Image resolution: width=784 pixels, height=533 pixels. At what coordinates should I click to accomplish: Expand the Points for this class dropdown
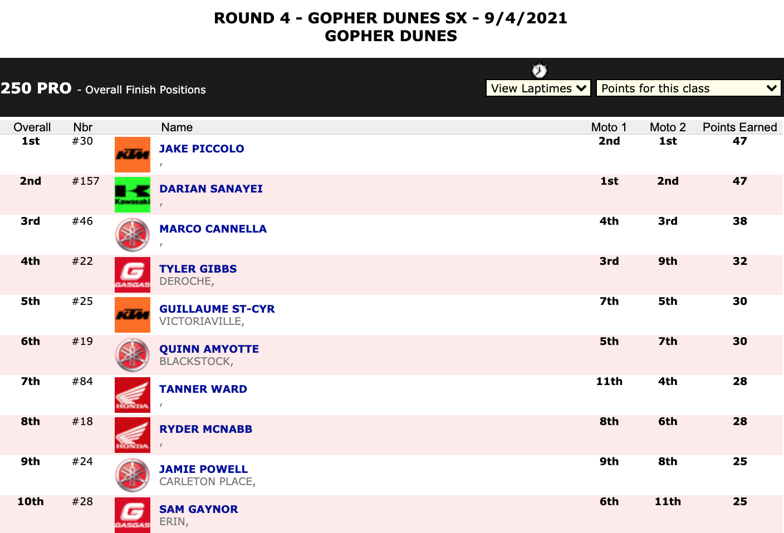(x=688, y=88)
